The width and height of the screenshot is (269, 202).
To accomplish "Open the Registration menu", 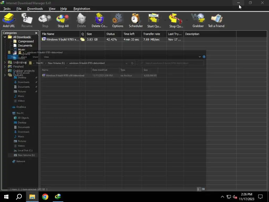I will 82,9.
